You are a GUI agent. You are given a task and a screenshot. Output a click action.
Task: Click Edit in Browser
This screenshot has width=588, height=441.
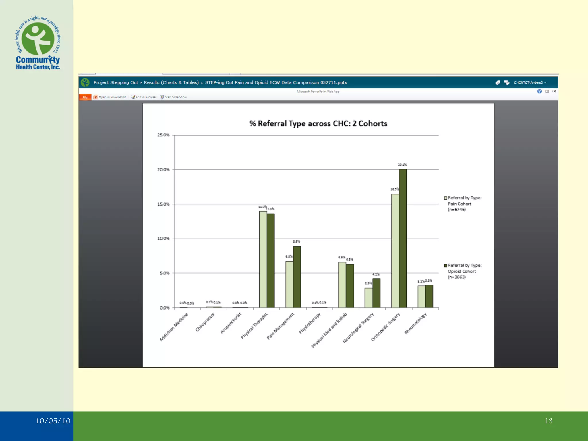(x=146, y=97)
